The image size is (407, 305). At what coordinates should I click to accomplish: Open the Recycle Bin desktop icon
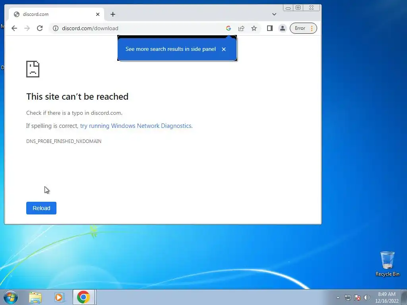coord(387,264)
